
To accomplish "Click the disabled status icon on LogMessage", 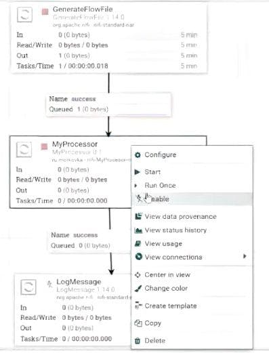I will click(x=49, y=284).
